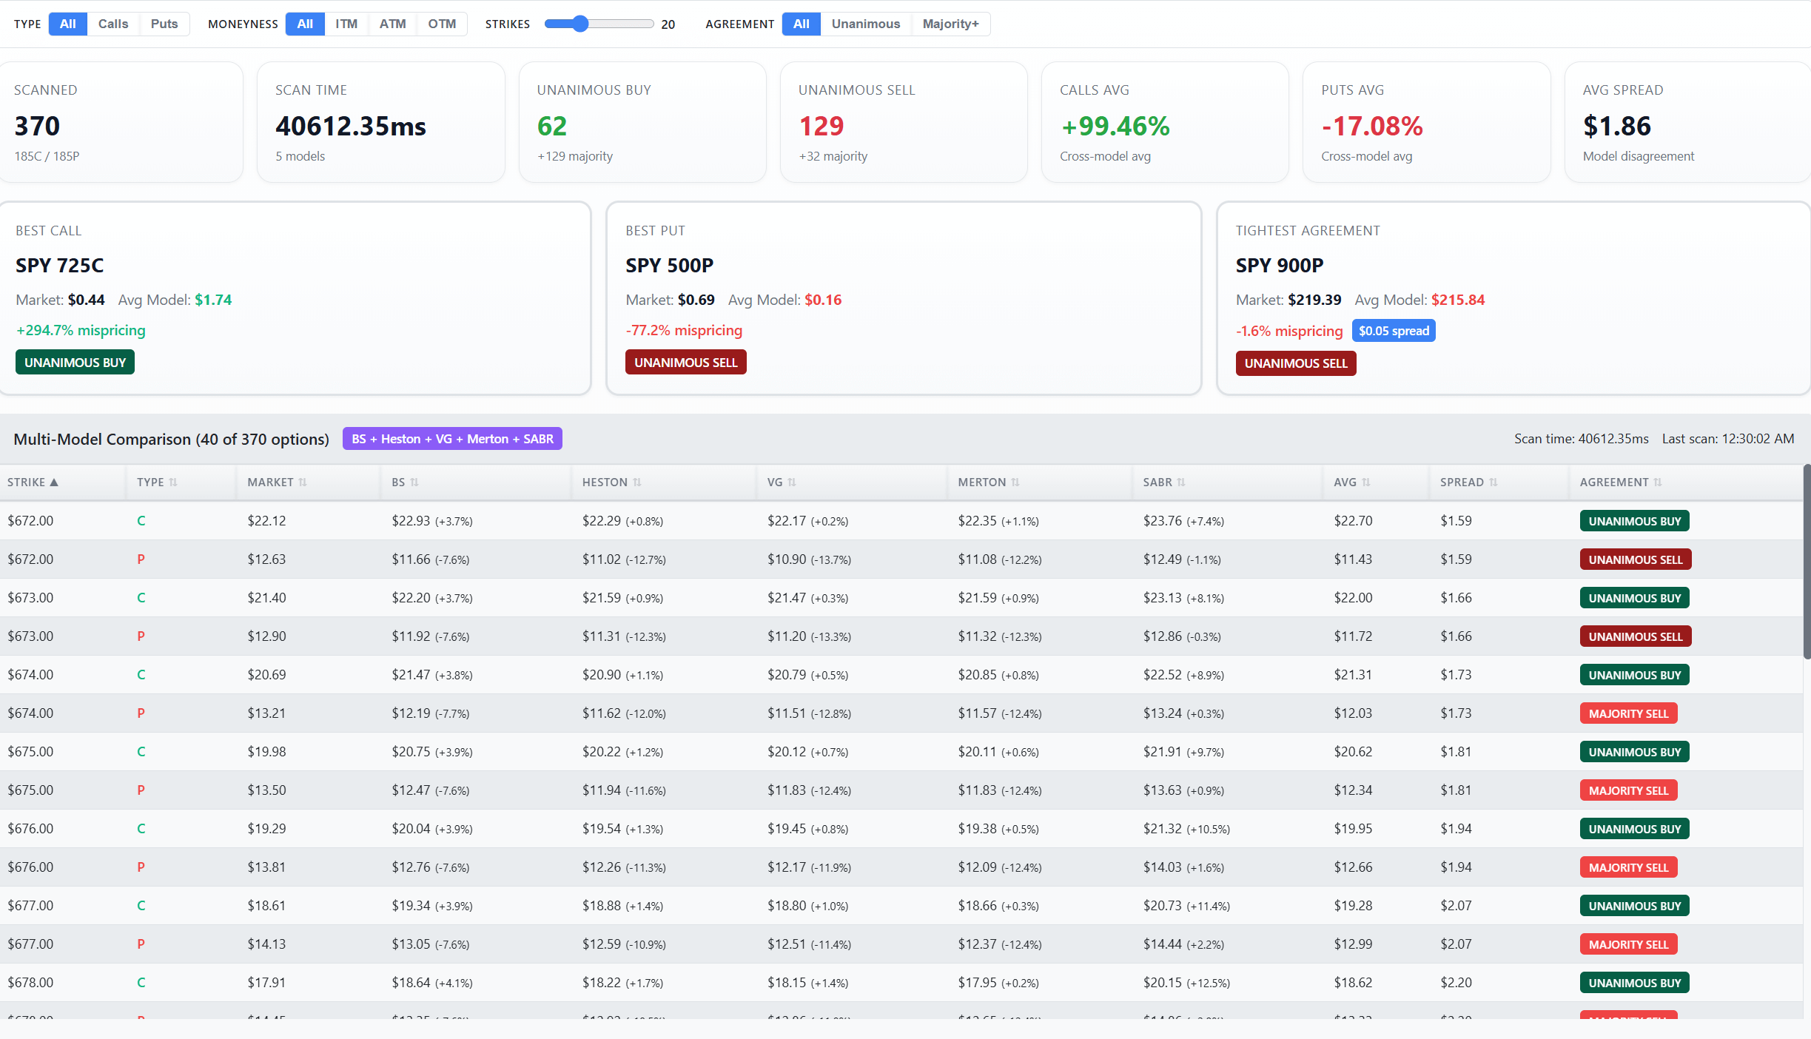
Task: Click the SABR value $22.52 (+8.9%)
Action: [x=1183, y=675]
